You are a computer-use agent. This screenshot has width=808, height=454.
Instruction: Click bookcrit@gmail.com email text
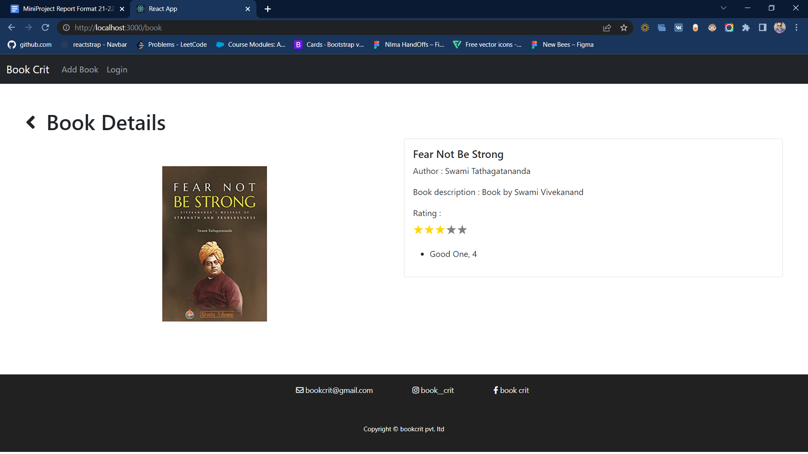point(339,390)
